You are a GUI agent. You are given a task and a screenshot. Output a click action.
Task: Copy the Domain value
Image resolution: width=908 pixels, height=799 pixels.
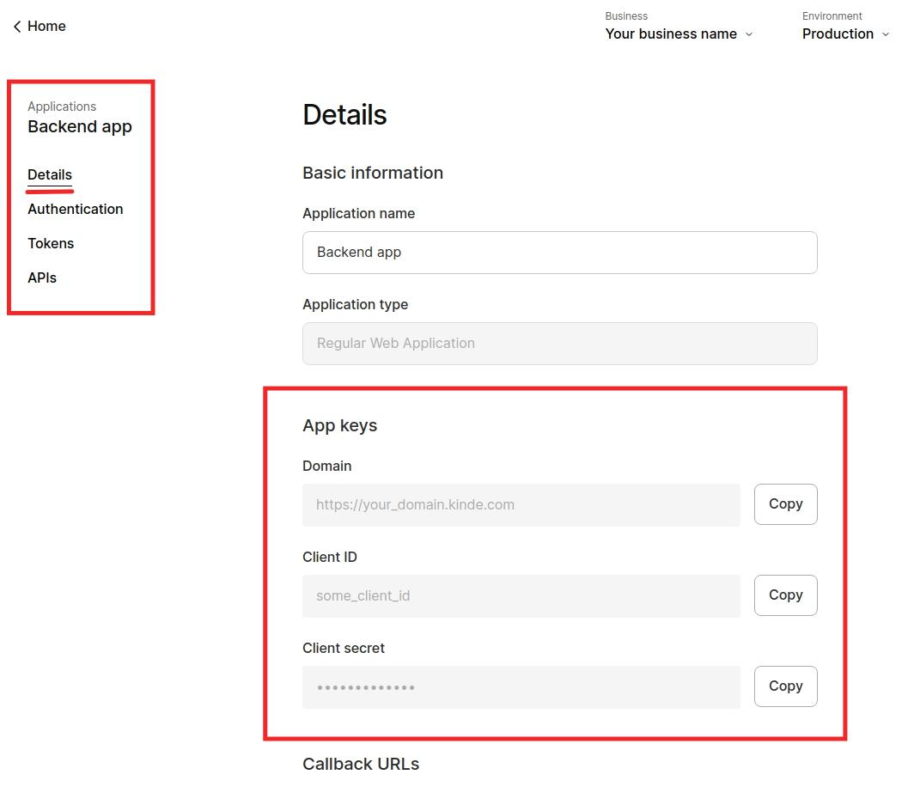(785, 504)
